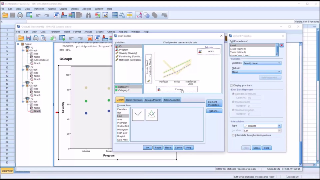Select Confidence intervals radio button

[x=233, y=94]
